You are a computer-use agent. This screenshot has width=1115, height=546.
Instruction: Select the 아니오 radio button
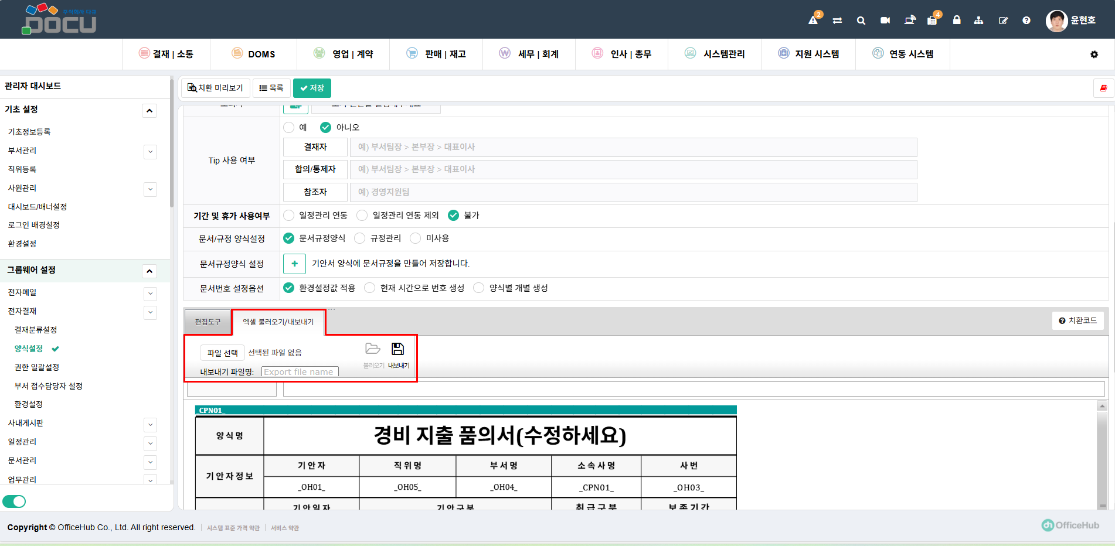325,127
